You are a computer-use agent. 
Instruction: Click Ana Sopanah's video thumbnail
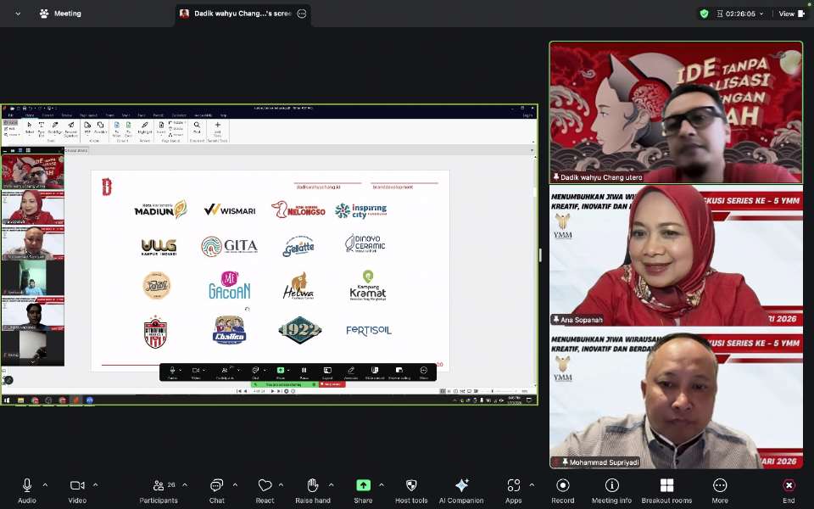pyautogui.click(x=676, y=255)
